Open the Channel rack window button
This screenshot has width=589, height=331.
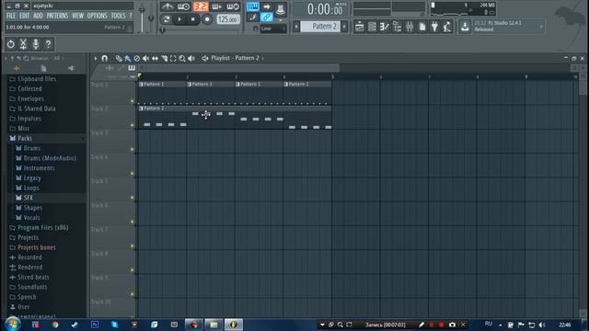click(x=372, y=27)
